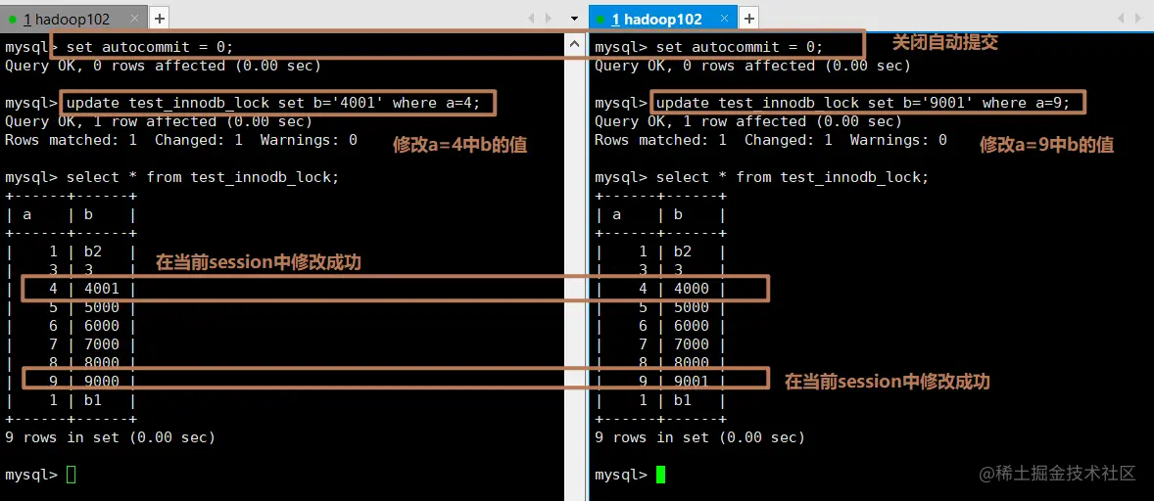
Task: Click the right terminal's green prompt cursor
Action: click(x=660, y=475)
